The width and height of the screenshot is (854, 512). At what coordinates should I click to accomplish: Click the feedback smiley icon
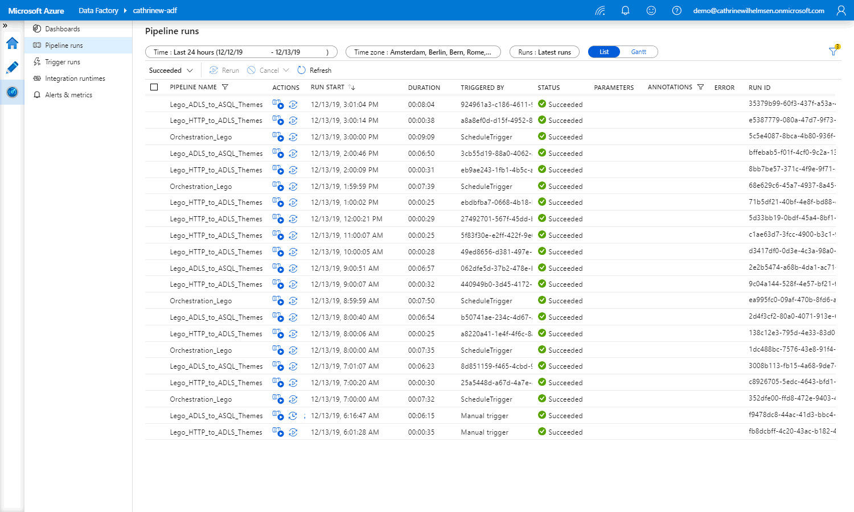tap(651, 11)
